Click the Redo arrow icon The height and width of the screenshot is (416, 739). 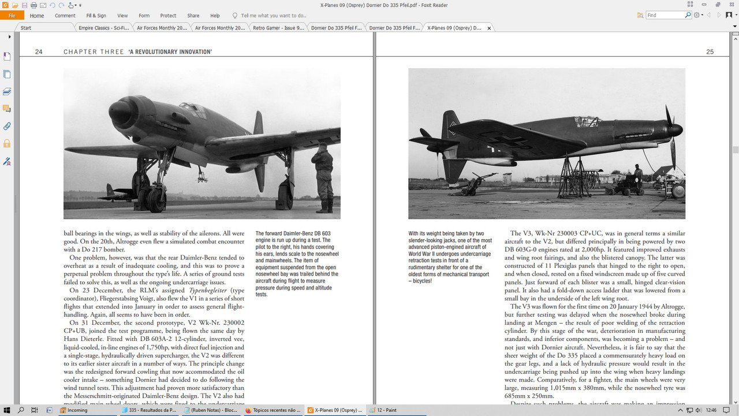[61, 5]
